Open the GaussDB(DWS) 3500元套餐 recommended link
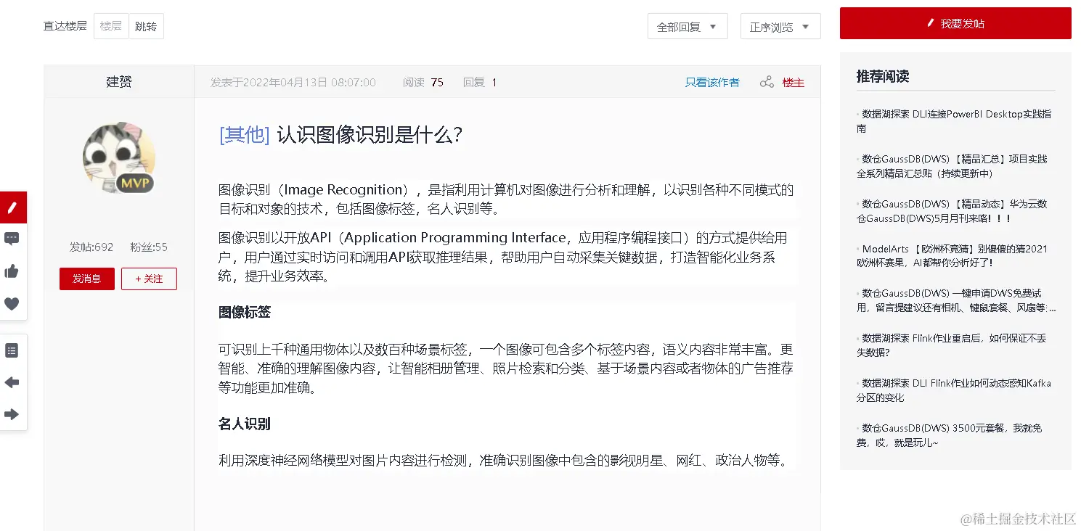Image resolution: width=1081 pixels, height=531 pixels. click(950, 435)
